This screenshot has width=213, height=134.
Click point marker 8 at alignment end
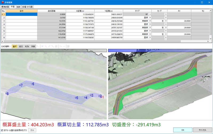pyautogui.click(x=7, y=93)
